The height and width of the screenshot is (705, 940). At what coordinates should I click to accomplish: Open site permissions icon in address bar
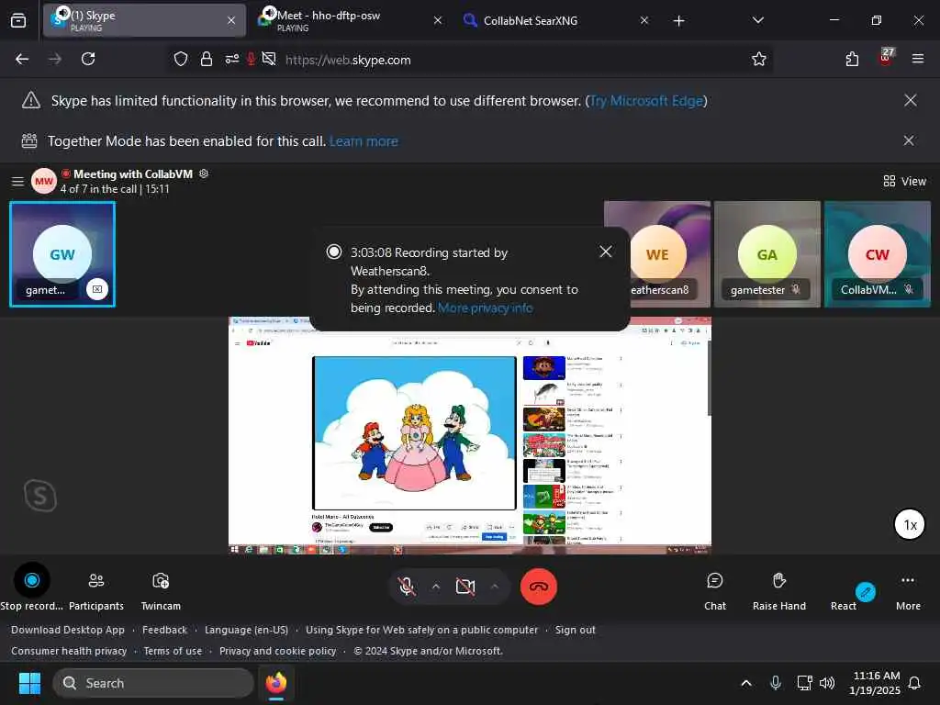pyautogui.click(x=231, y=59)
